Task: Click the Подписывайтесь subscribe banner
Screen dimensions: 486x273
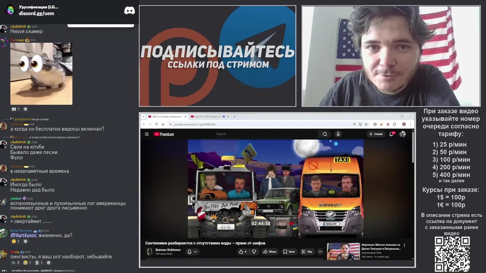Action: click(x=218, y=56)
